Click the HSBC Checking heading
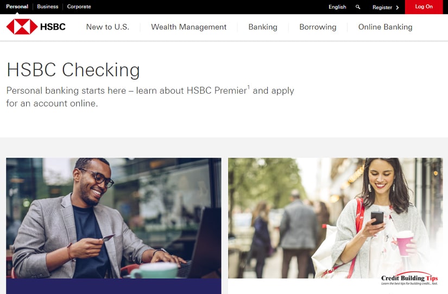448x294 pixels. point(73,70)
